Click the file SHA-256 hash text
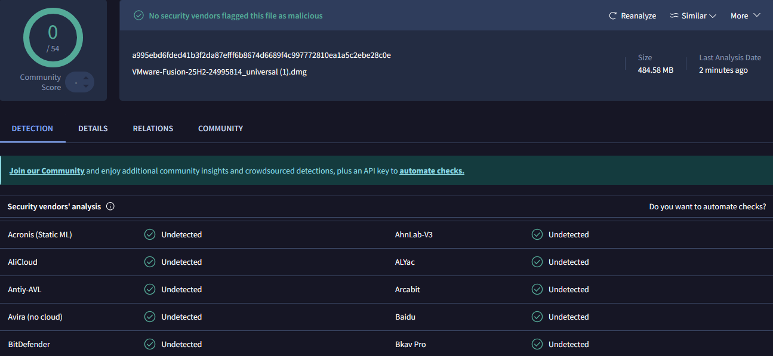773x356 pixels. [261, 55]
